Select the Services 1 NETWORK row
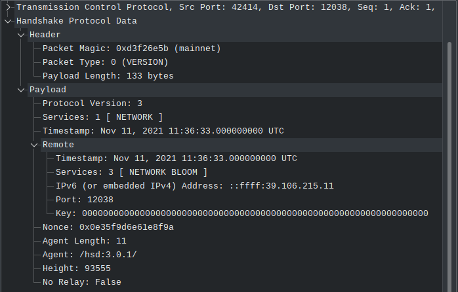The width and height of the screenshot is (458, 292). [x=102, y=117]
